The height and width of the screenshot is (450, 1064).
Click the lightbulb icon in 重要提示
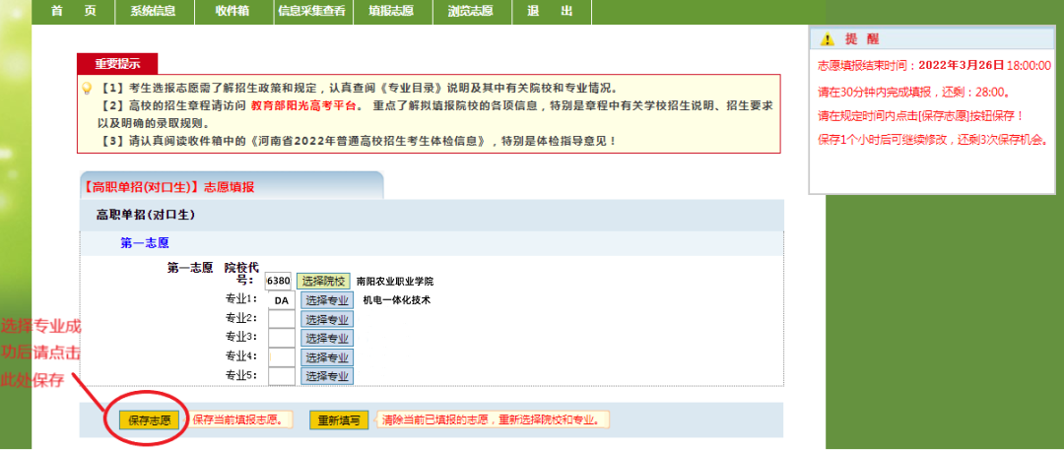click(87, 89)
